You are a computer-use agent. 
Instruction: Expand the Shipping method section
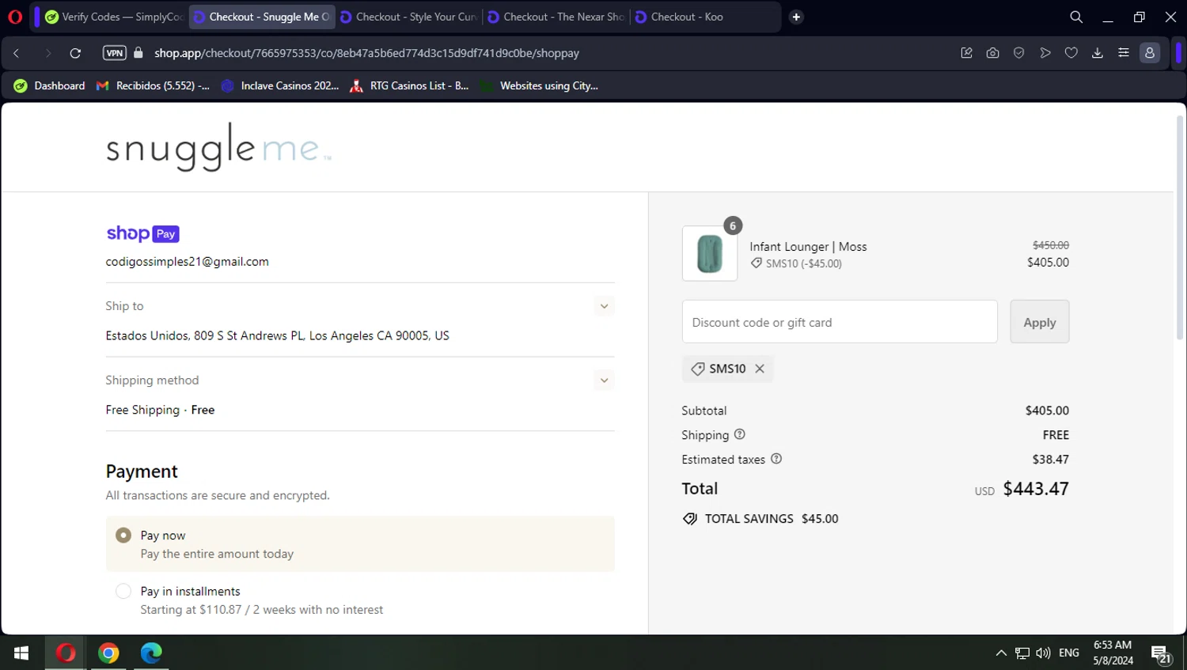coord(604,380)
